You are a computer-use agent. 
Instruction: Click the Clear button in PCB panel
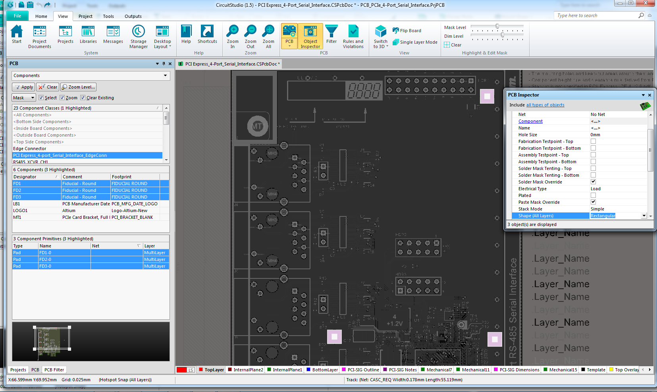48,87
